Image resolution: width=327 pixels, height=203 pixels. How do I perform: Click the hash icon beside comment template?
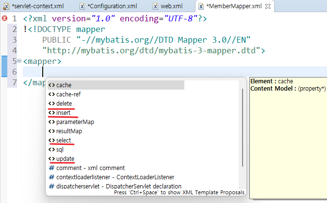51,168
